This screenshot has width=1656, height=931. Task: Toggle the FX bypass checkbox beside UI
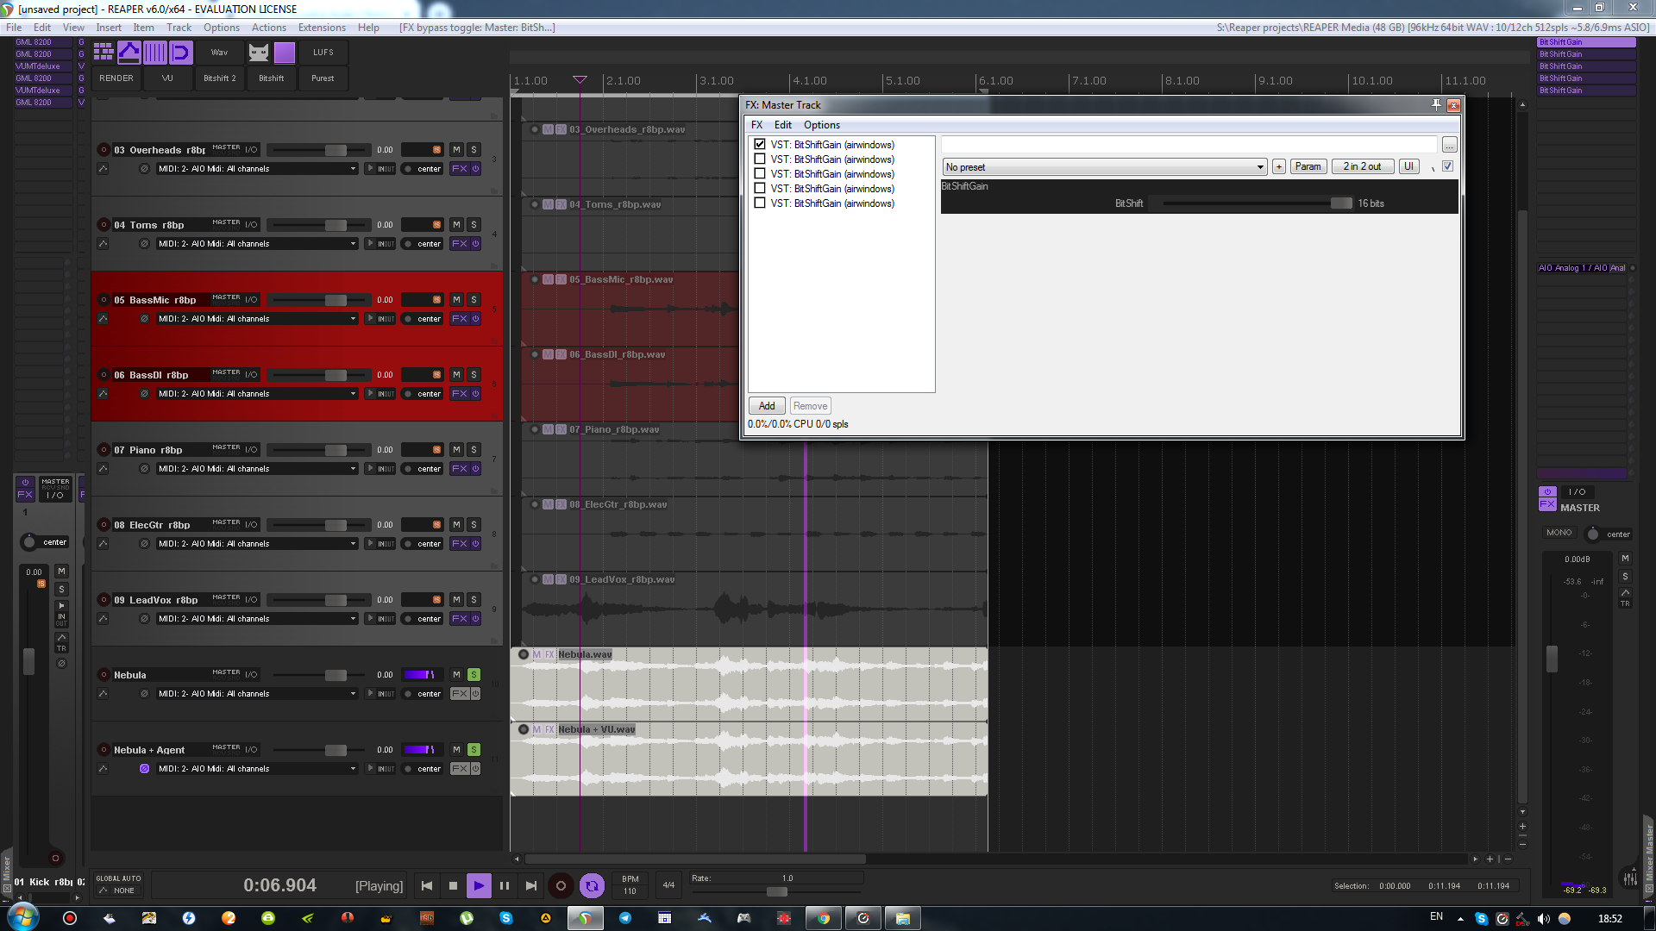[x=1448, y=166]
